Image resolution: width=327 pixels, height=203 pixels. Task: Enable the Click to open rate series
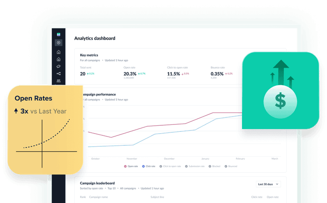pos(161,166)
